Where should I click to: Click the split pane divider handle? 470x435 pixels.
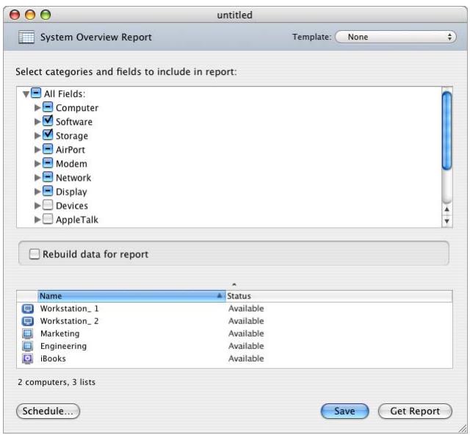coord(234,284)
